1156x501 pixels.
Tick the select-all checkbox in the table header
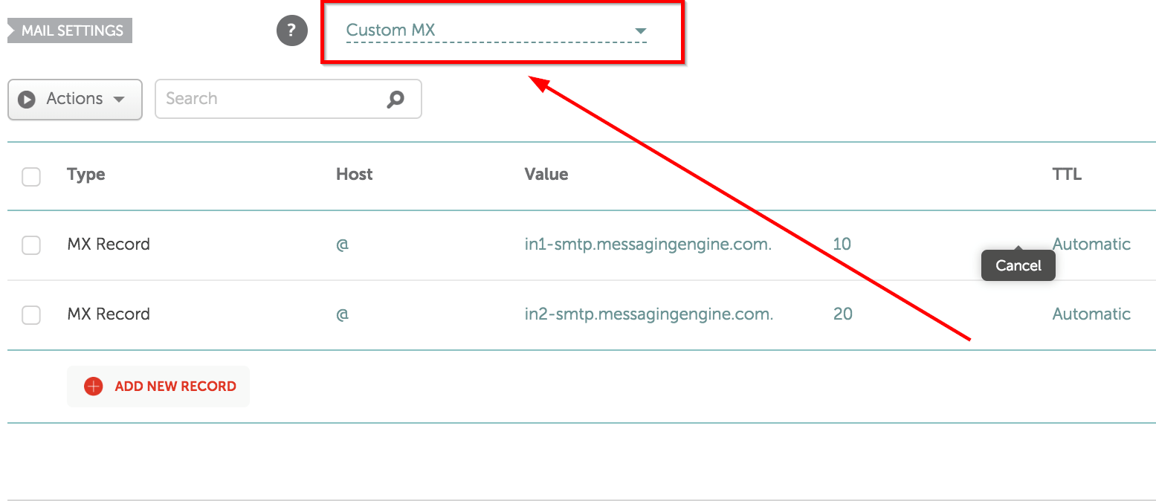[x=31, y=176]
